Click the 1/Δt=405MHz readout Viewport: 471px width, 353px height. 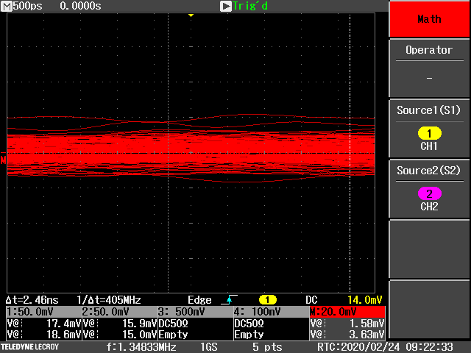[x=109, y=299]
